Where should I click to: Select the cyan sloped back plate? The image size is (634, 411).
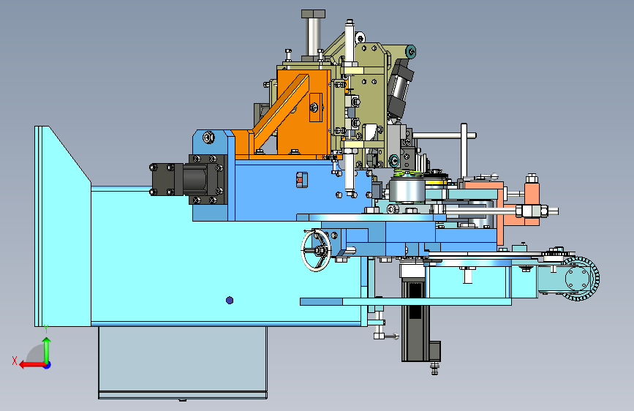tap(62, 226)
